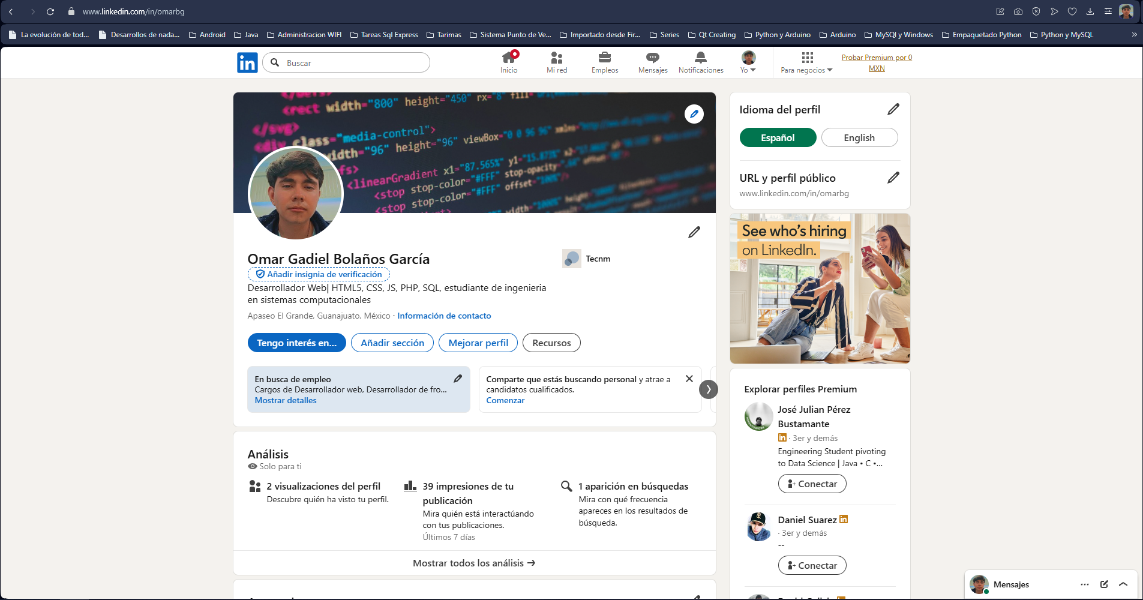Connect with Daniel Suarez
The width and height of the screenshot is (1143, 600).
[812, 565]
